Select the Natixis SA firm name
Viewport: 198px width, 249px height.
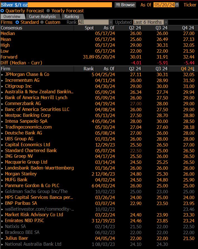click(x=15, y=227)
